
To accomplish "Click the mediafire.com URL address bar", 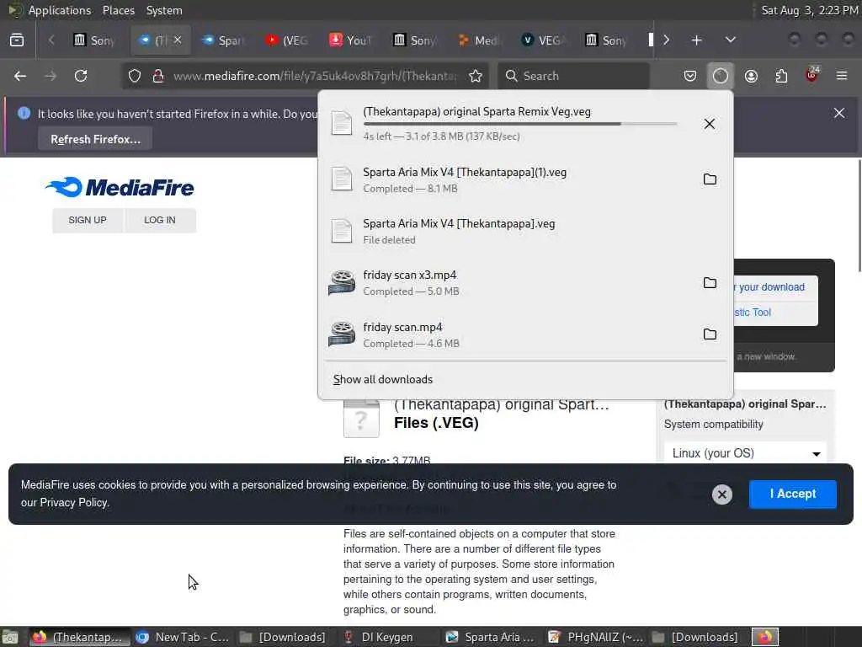I will click(315, 76).
